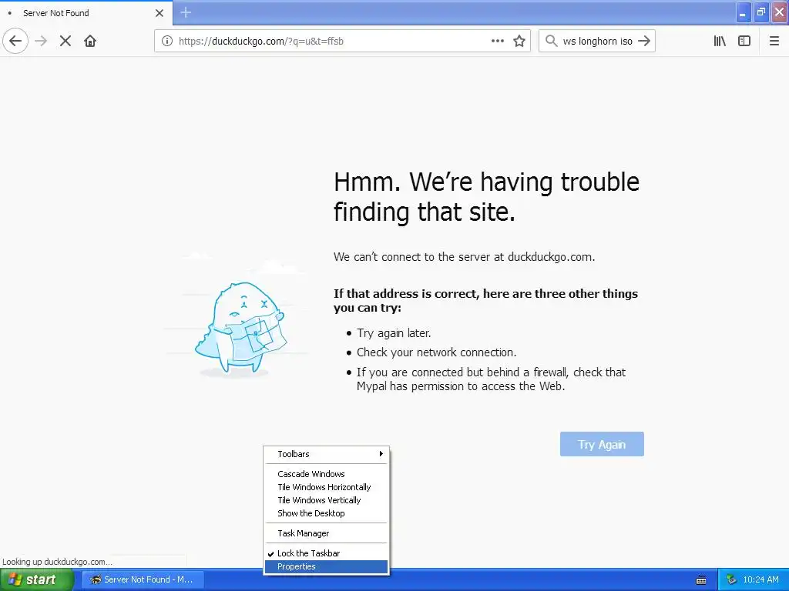Image resolution: width=789 pixels, height=591 pixels.
Task: Open the home page icon
Action: coord(90,41)
